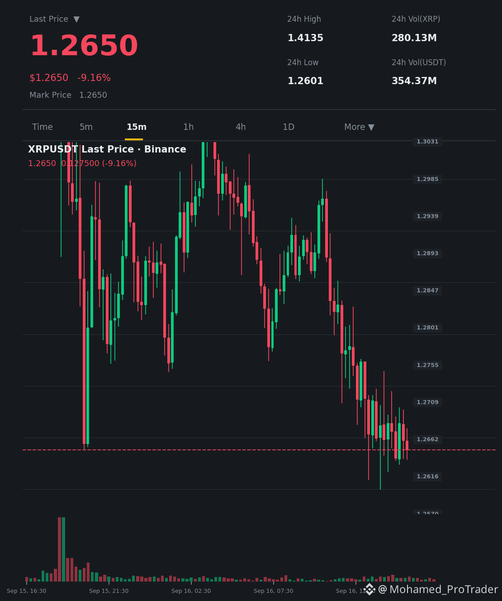Screen dimensions: 502x601
Task: Click the XRPUSDT Last Price Binance title
Action: click(107, 149)
